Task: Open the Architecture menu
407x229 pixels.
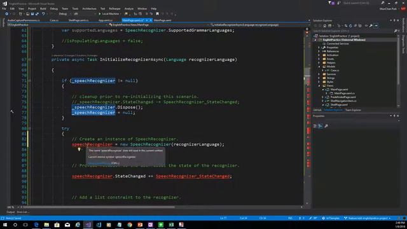Action: click(89, 8)
